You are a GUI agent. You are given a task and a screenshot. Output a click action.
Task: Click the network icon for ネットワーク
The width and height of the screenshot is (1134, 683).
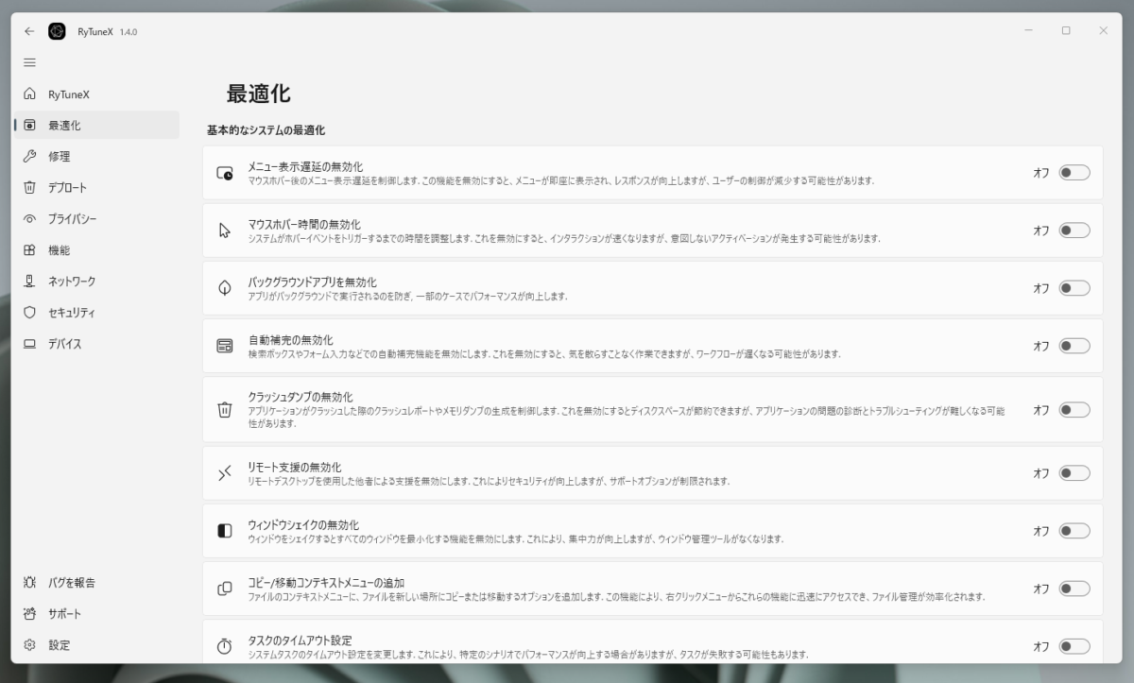pyautogui.click(x=29, y=282)
